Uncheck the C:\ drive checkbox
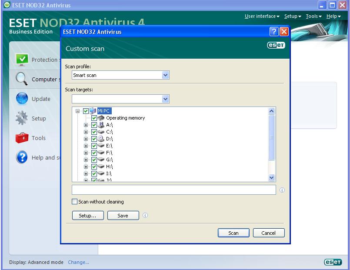The image size is (350, 270). click(x=94, y=132)
